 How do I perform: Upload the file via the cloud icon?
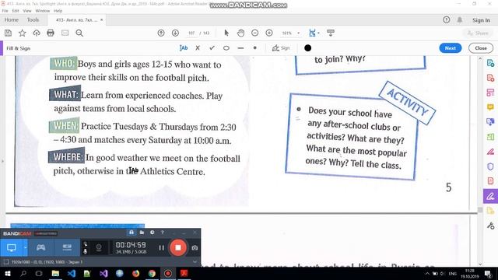pos(37,33)
